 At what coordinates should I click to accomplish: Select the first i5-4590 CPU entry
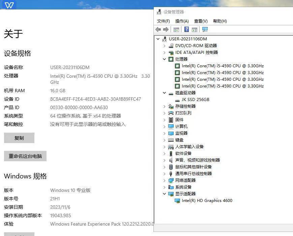223,66
